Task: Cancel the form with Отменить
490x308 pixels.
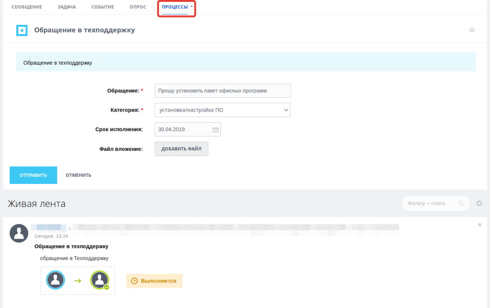Action: [x=78, y=175]
